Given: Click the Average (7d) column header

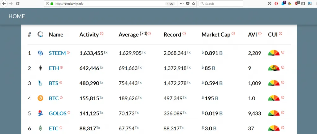Looking at the screenshot, I should pyautogui.click(x=133, y=34).
